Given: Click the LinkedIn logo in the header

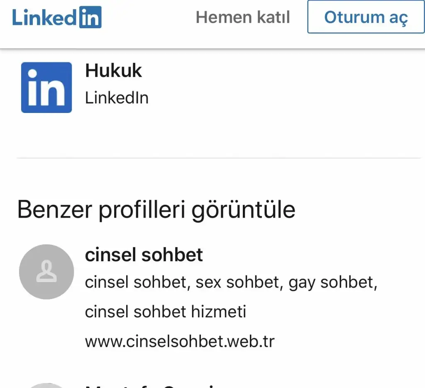Looking at the screenshot, I should click(57, 17).
